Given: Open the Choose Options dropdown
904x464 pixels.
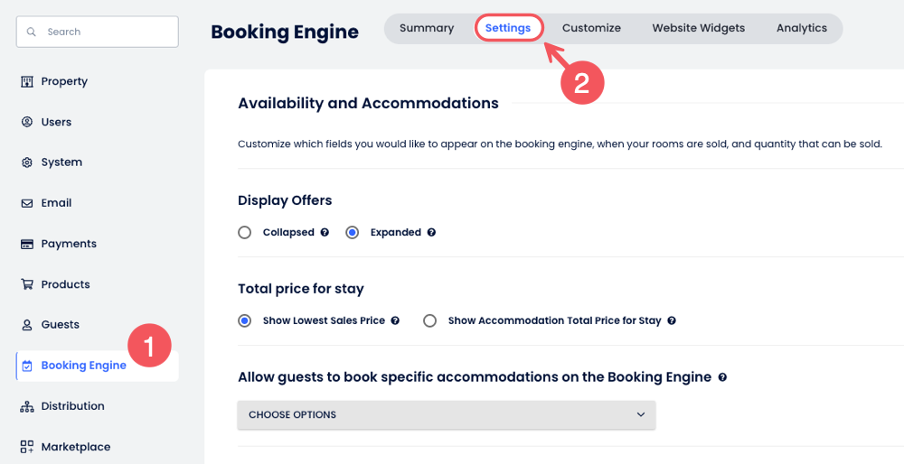Looking at the screenshot, I should 447,415.
